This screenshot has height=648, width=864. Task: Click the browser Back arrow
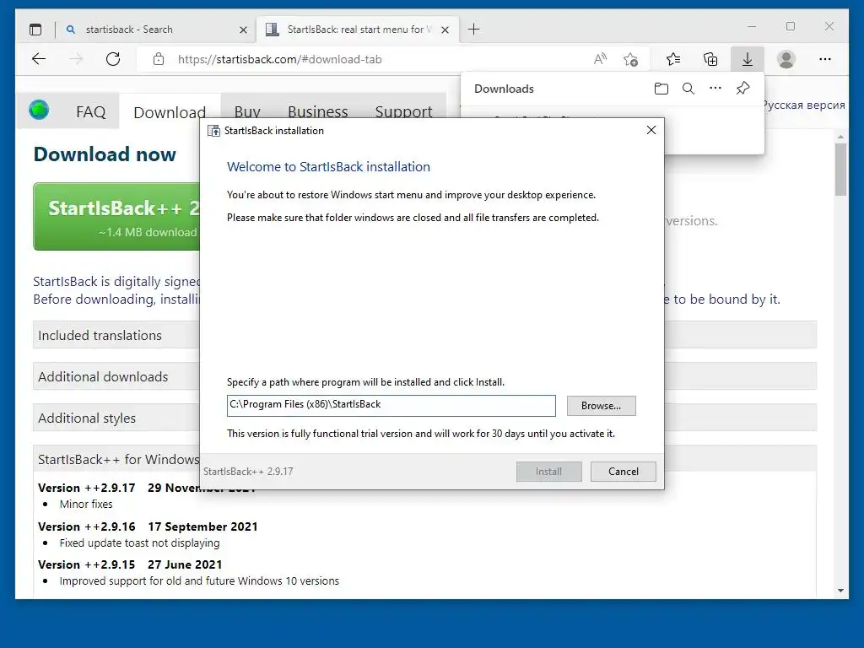(x=39, y=59)
